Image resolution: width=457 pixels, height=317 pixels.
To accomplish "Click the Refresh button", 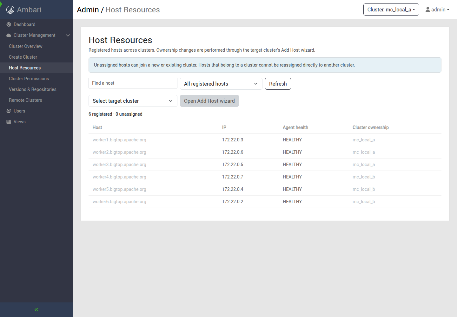I will [x=278, y=84].
